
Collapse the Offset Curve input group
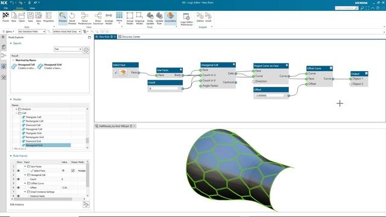click(25, 183)
